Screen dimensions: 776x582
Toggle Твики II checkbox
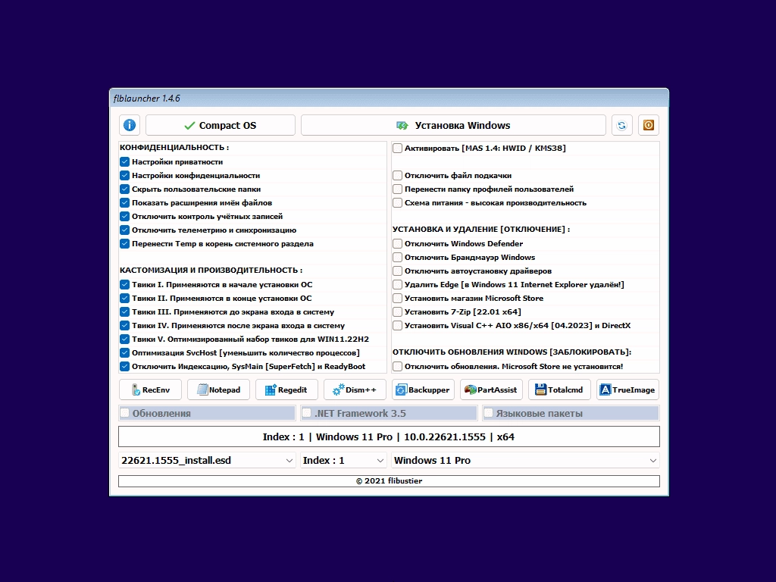coord(125,299)
